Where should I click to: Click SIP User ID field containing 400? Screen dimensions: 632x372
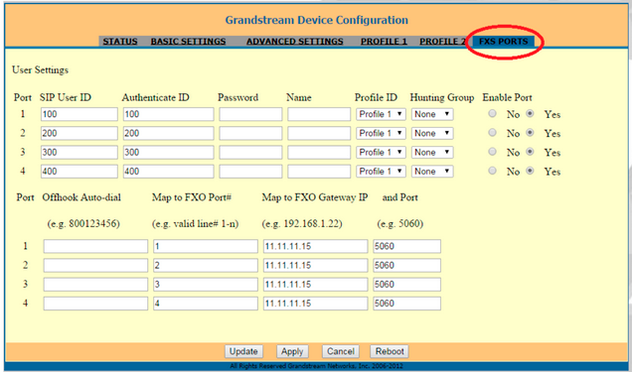point(79,172)
